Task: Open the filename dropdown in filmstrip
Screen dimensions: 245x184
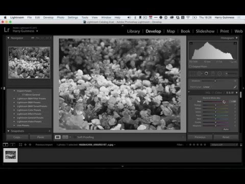Action: click(x=115, y=145)
